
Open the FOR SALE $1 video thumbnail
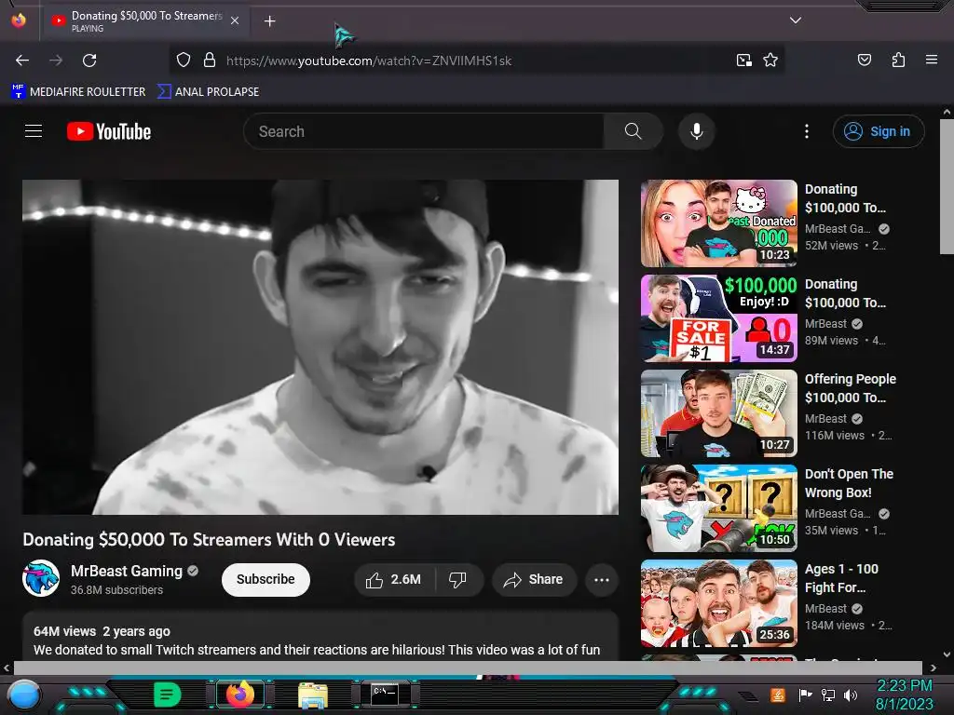point(718,318)
